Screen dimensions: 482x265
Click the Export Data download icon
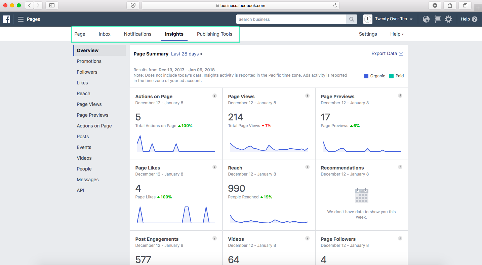click(400, 53)
